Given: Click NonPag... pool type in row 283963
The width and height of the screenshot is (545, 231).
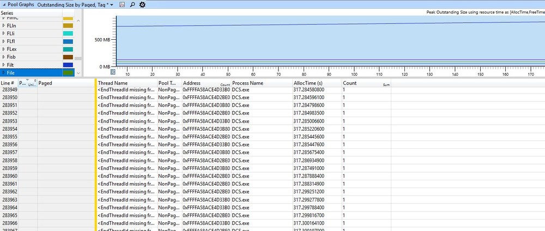Looking at the screenshot, I should (169, 200).
